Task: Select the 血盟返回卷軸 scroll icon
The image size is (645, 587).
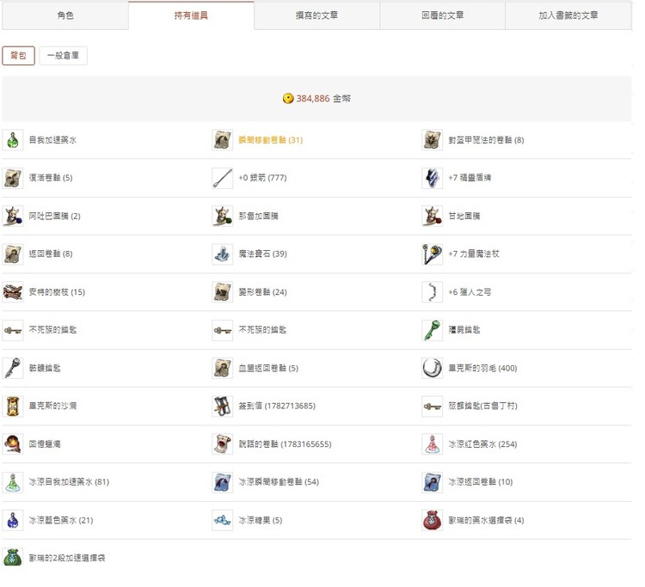Action: pyautogui.click(x=223, y=369)
